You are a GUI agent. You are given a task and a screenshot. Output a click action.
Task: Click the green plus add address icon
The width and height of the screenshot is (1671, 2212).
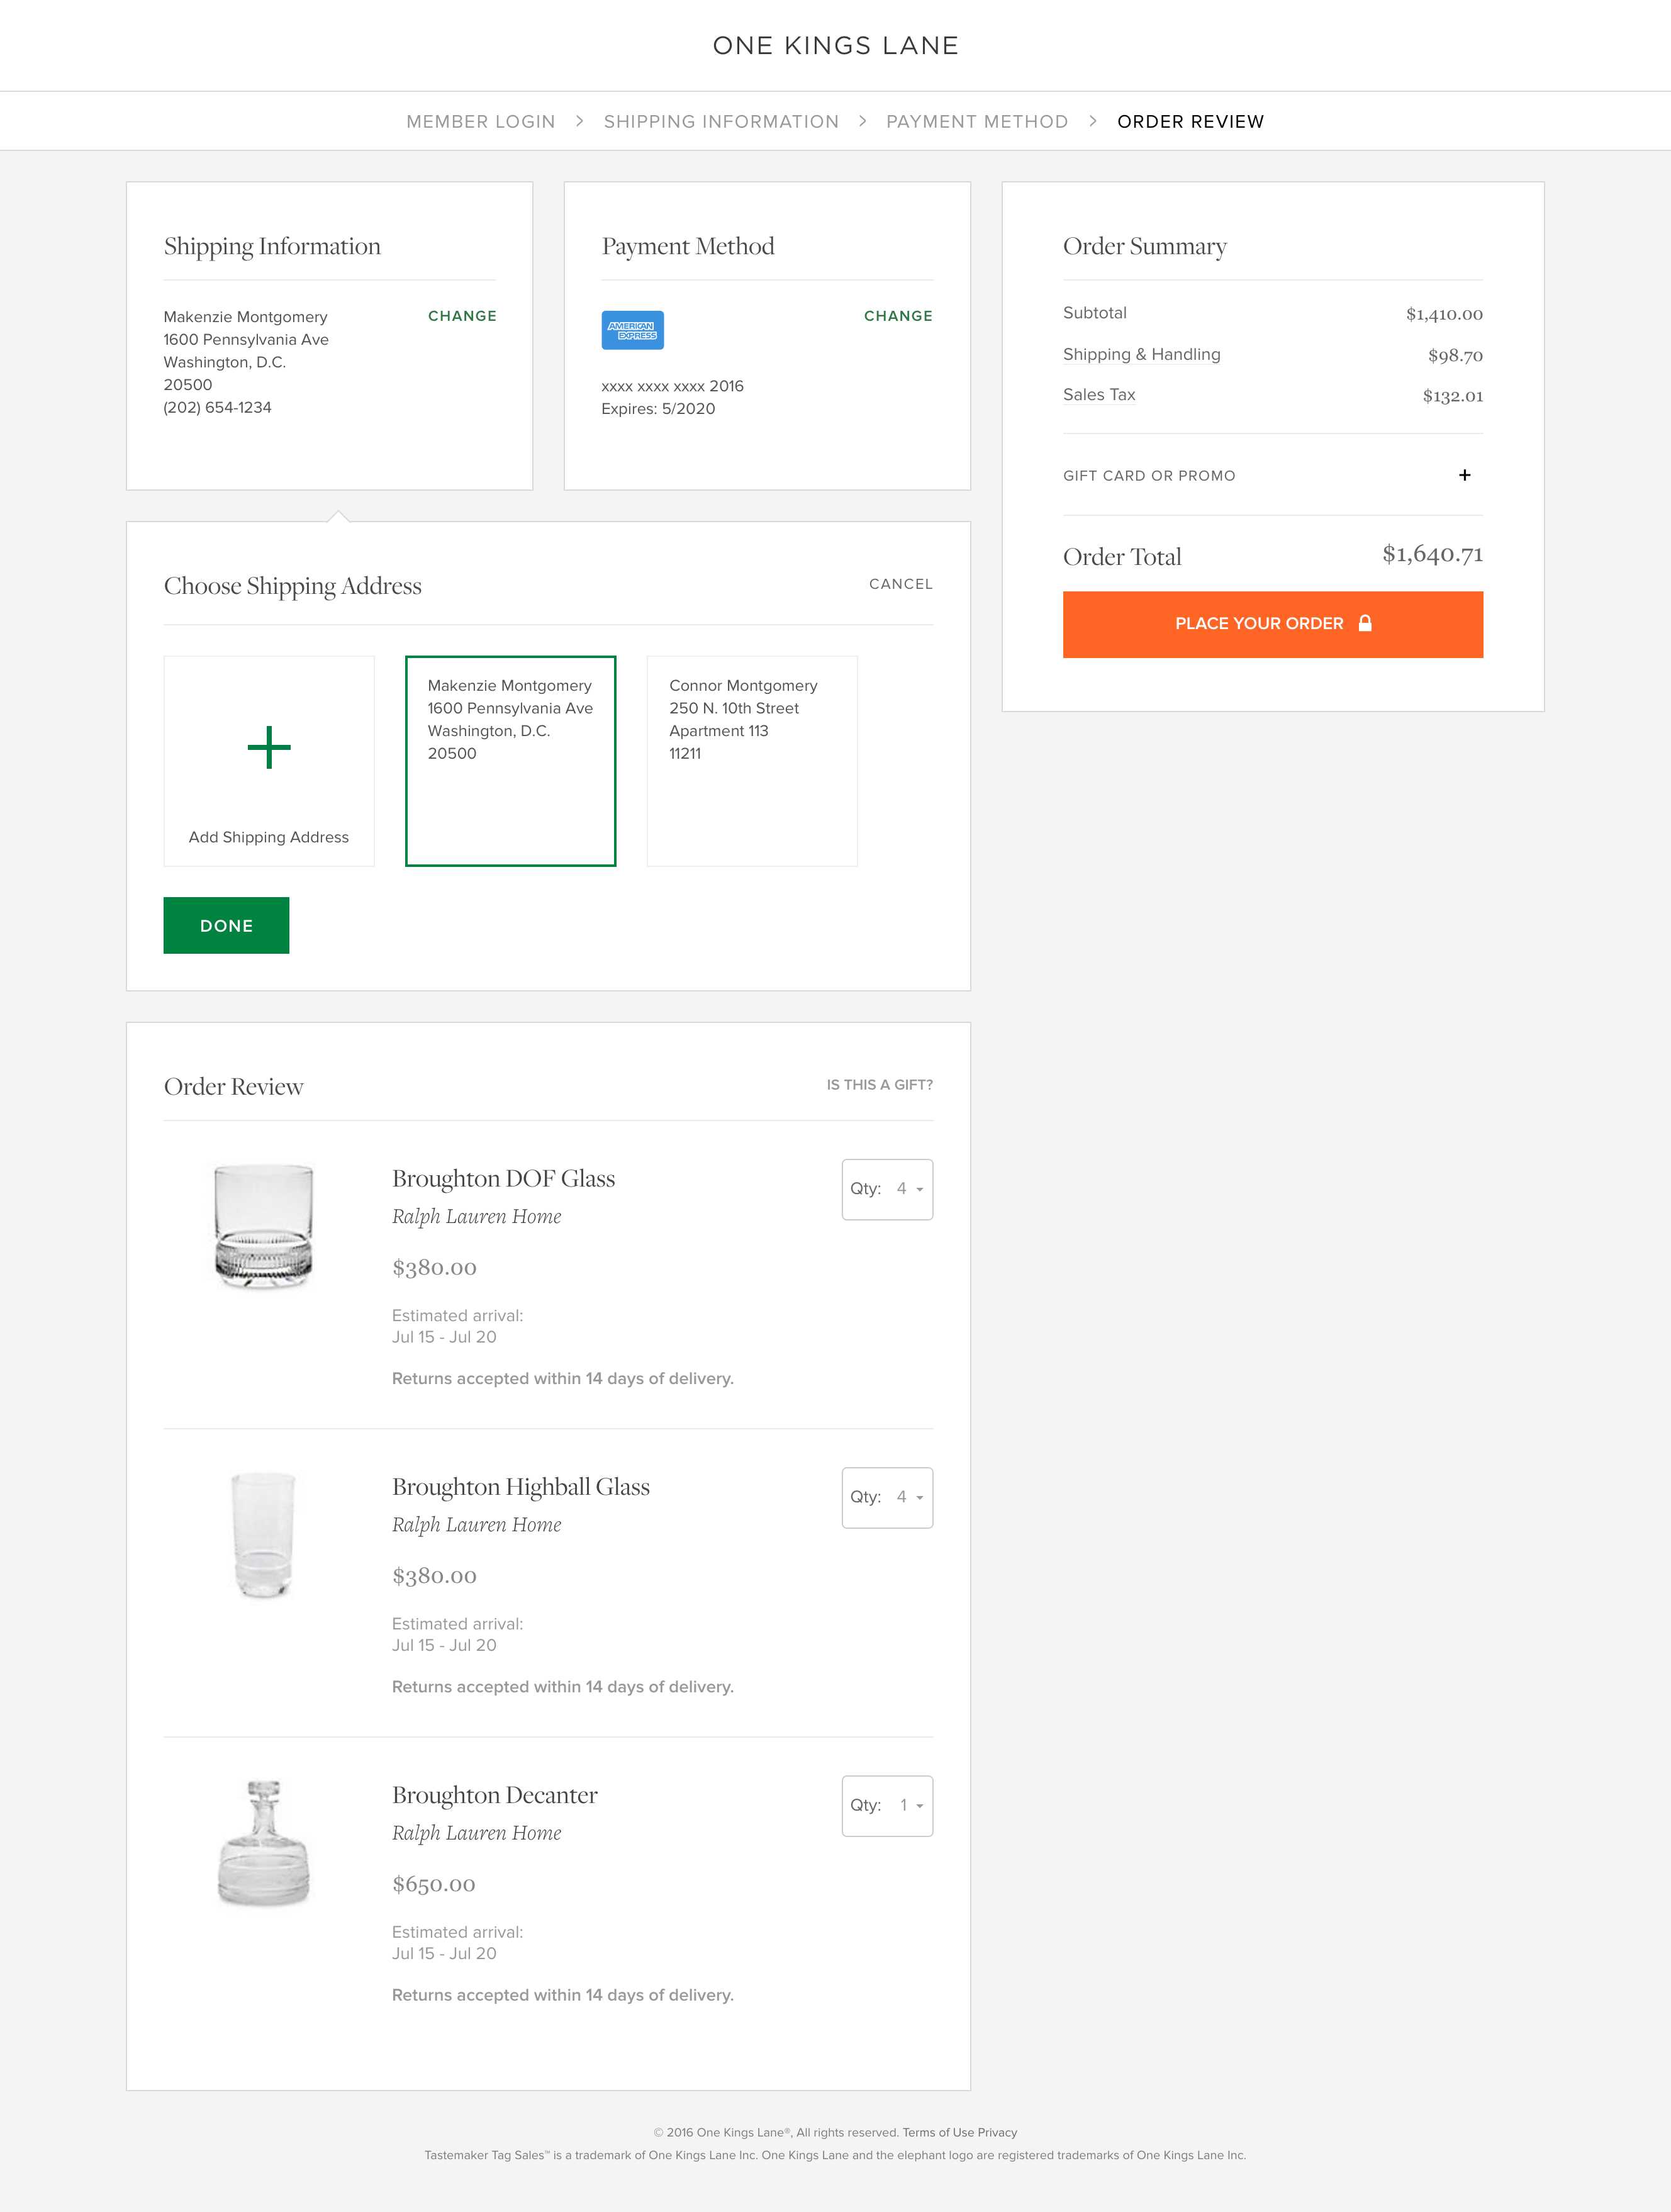(269, 748)
